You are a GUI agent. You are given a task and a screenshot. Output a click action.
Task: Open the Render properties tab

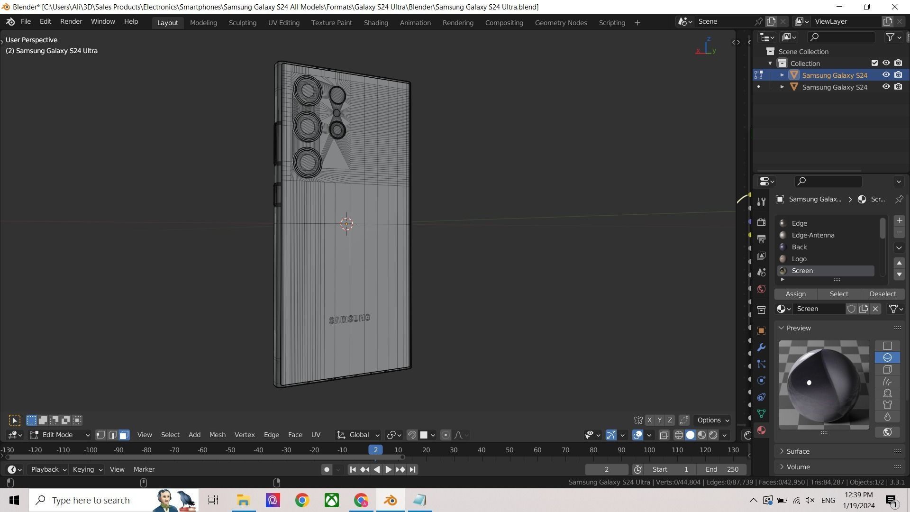(761, 222)
